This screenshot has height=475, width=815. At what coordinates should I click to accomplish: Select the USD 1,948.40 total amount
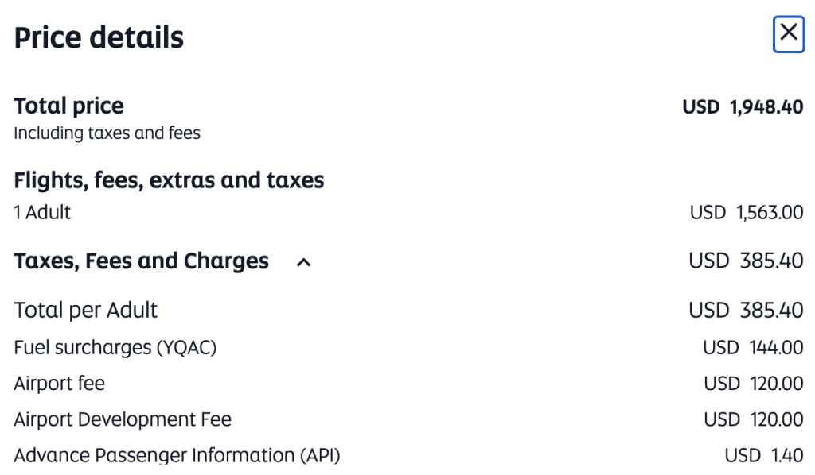coord(743,106)
